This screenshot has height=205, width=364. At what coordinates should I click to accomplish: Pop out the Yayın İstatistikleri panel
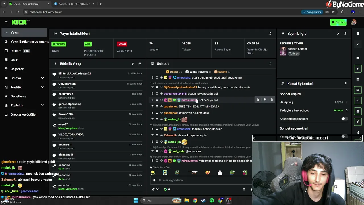[x=270, y=34]
